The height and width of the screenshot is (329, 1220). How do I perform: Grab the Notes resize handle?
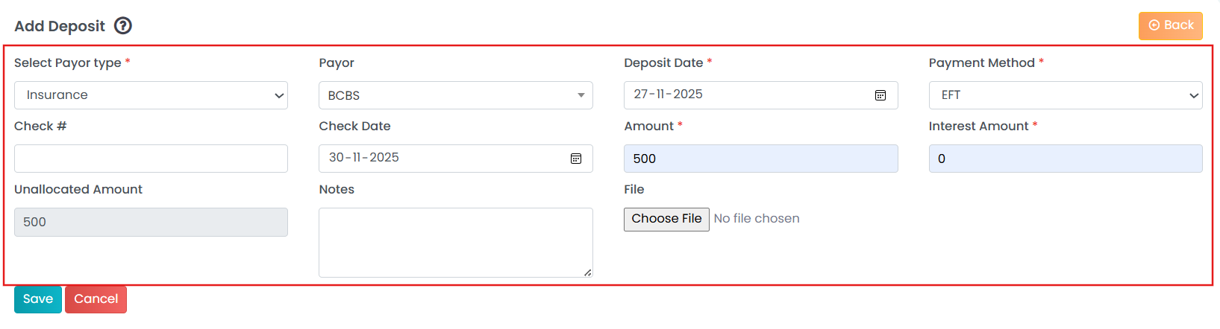(588, 273)
